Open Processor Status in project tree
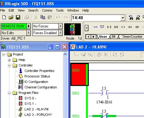The width and height of the screenshot is (144, 118). 37,76
